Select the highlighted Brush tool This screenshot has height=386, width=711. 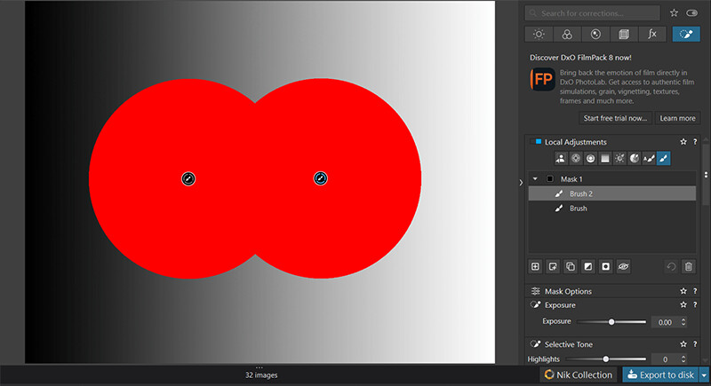click(x=663, y=158)
